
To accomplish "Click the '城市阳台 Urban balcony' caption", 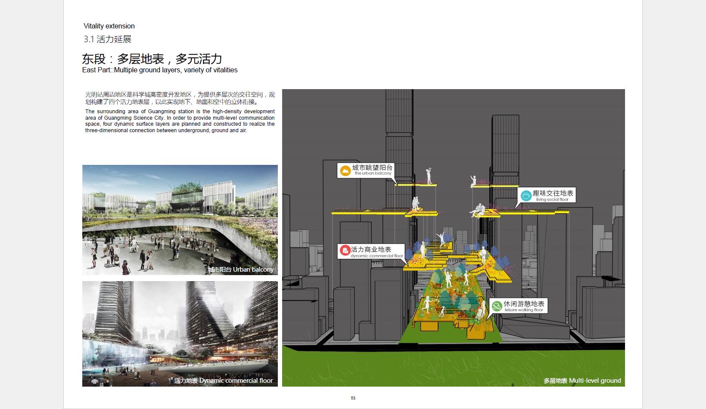I will click(x=241, y=270).
